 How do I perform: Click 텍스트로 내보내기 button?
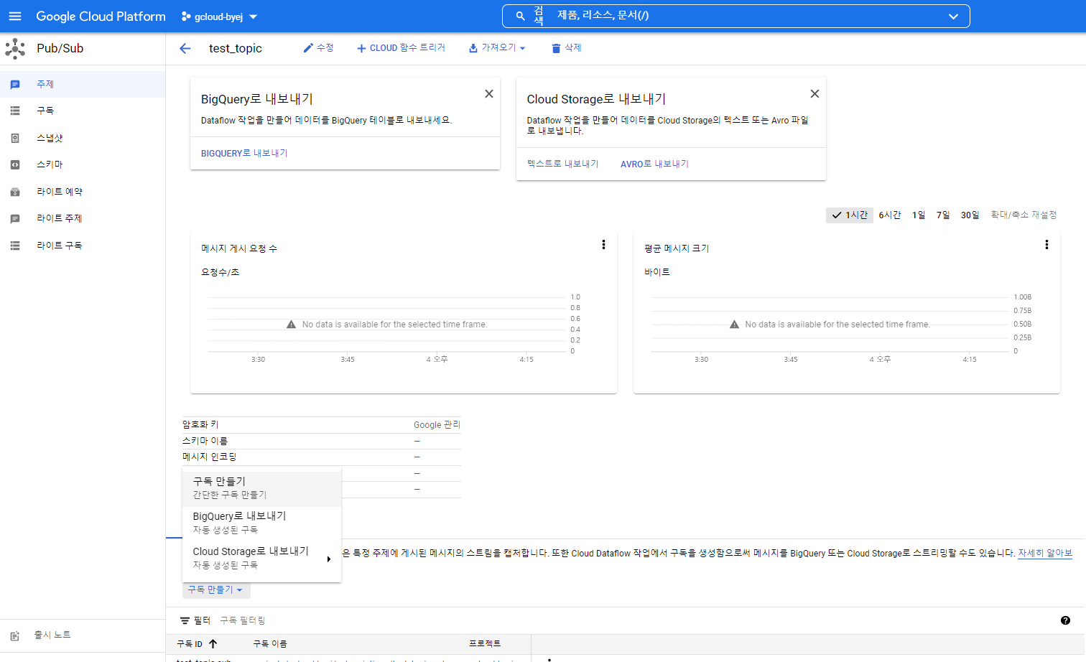[562, 164]
